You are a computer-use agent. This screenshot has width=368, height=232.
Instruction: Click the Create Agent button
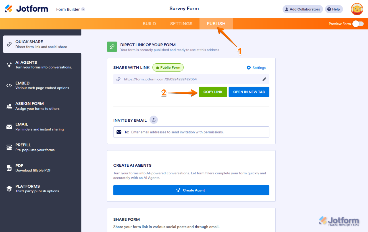pos(191,190)
